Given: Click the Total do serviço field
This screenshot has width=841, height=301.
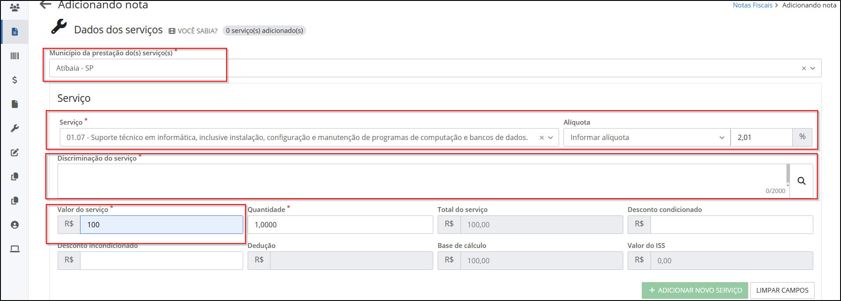Looking at the screenshot, I should (541, 225).
